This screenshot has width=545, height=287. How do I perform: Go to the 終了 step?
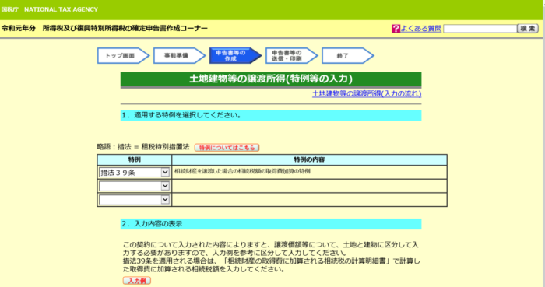[x=347, y=55]
